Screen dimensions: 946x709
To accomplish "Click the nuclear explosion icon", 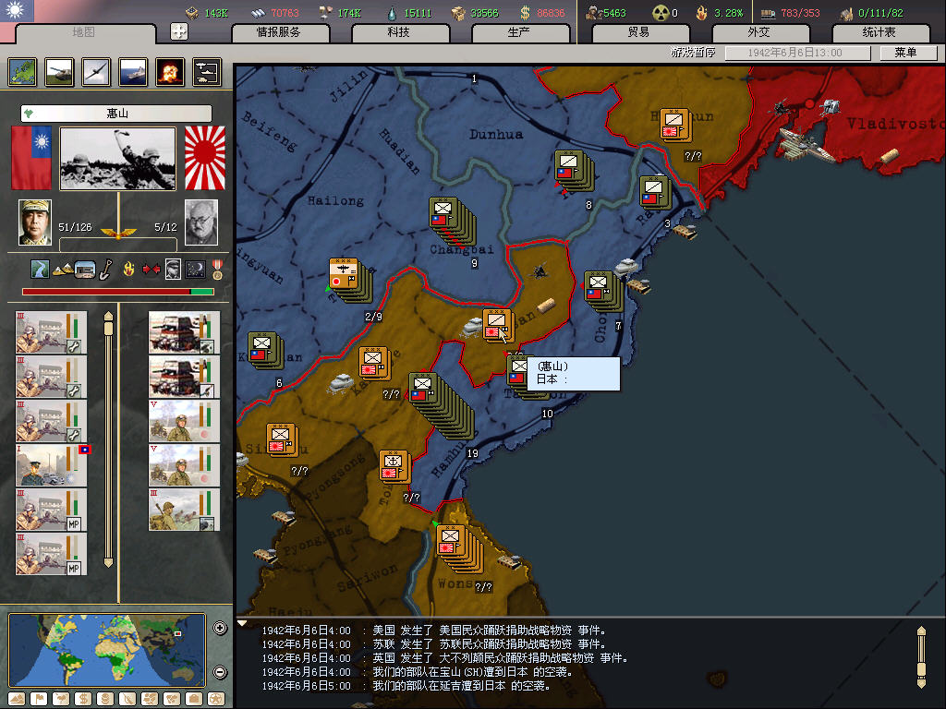I will [x=170, y=72].
